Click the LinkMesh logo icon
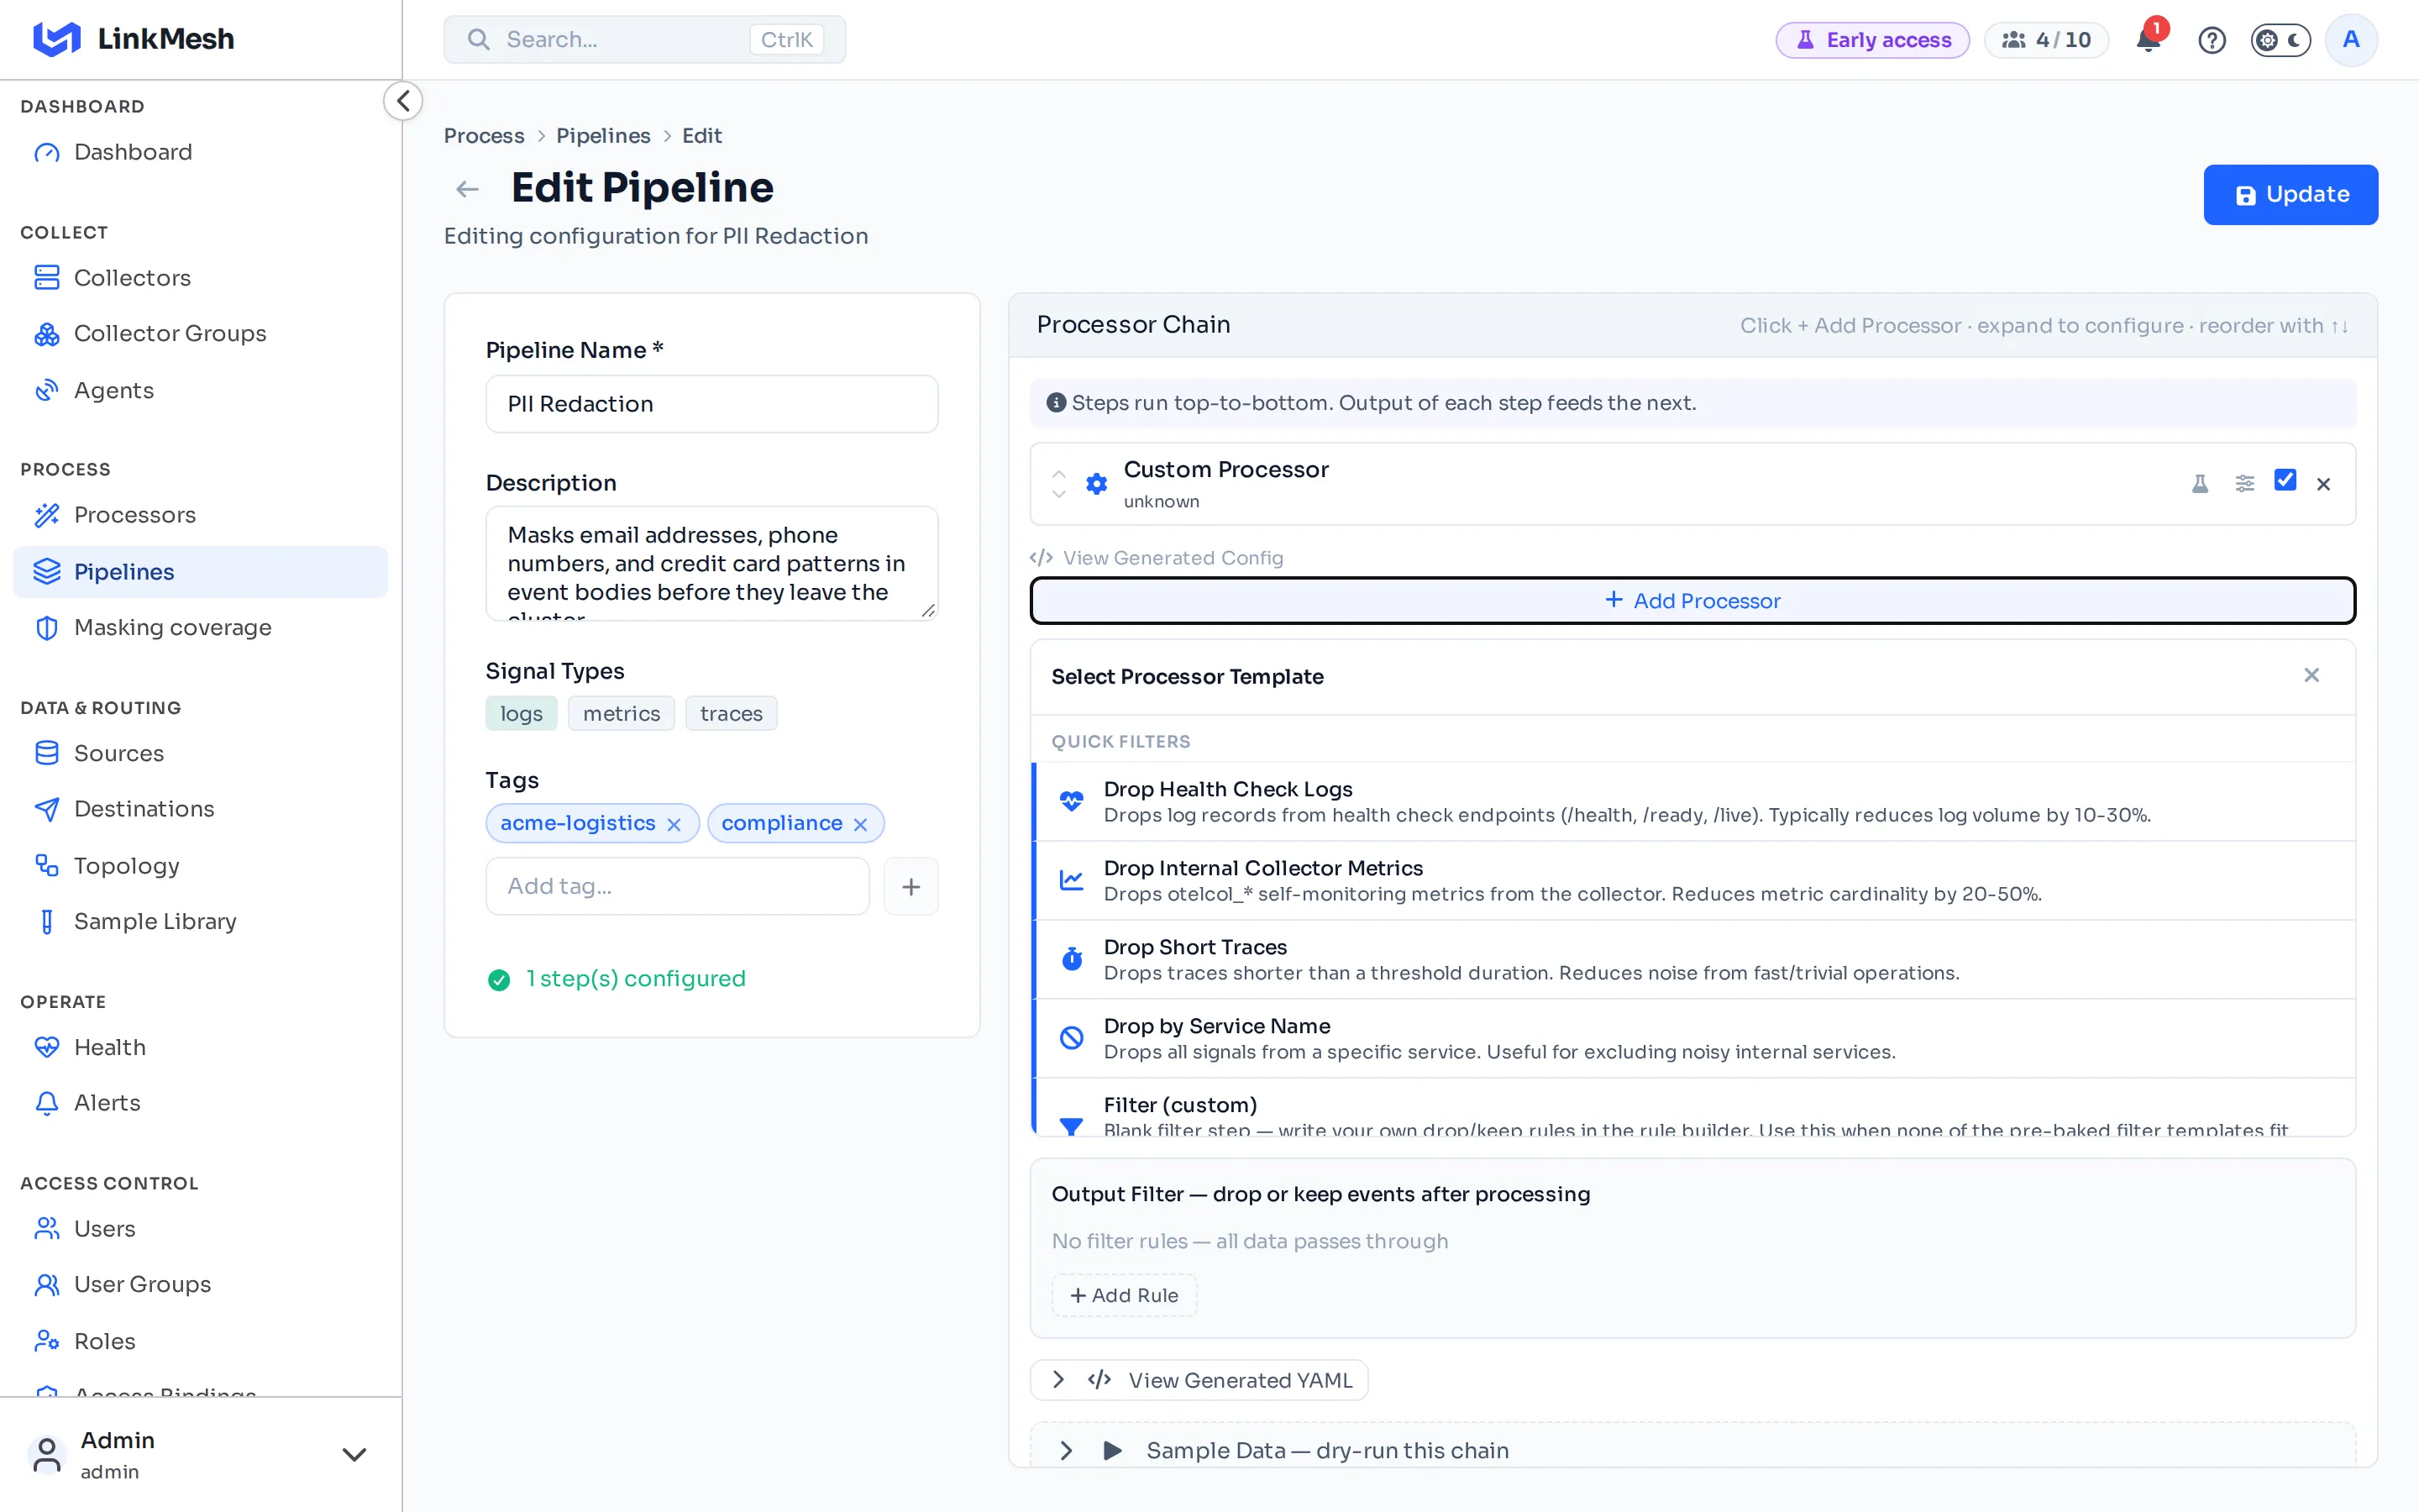Image resolution: width=2419 pixels, height=1512 pixels. click(x=56, y=39)
